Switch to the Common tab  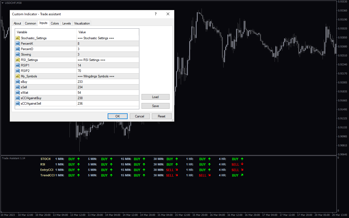coord(31,23)
